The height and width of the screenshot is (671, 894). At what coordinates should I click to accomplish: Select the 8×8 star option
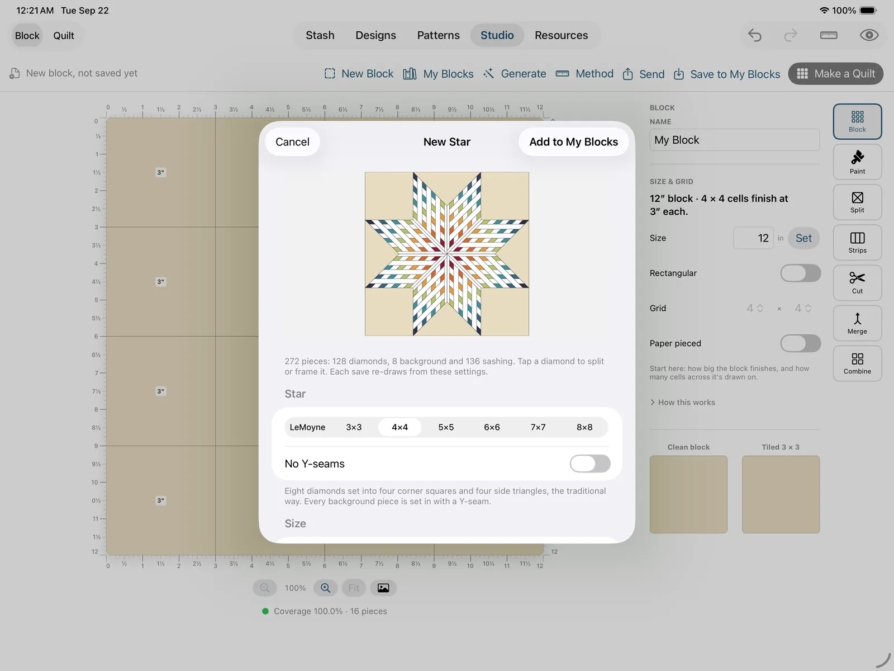coord(584,427)
